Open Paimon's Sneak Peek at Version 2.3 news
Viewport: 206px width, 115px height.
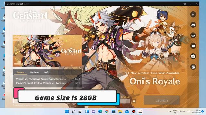click(48, 83)
